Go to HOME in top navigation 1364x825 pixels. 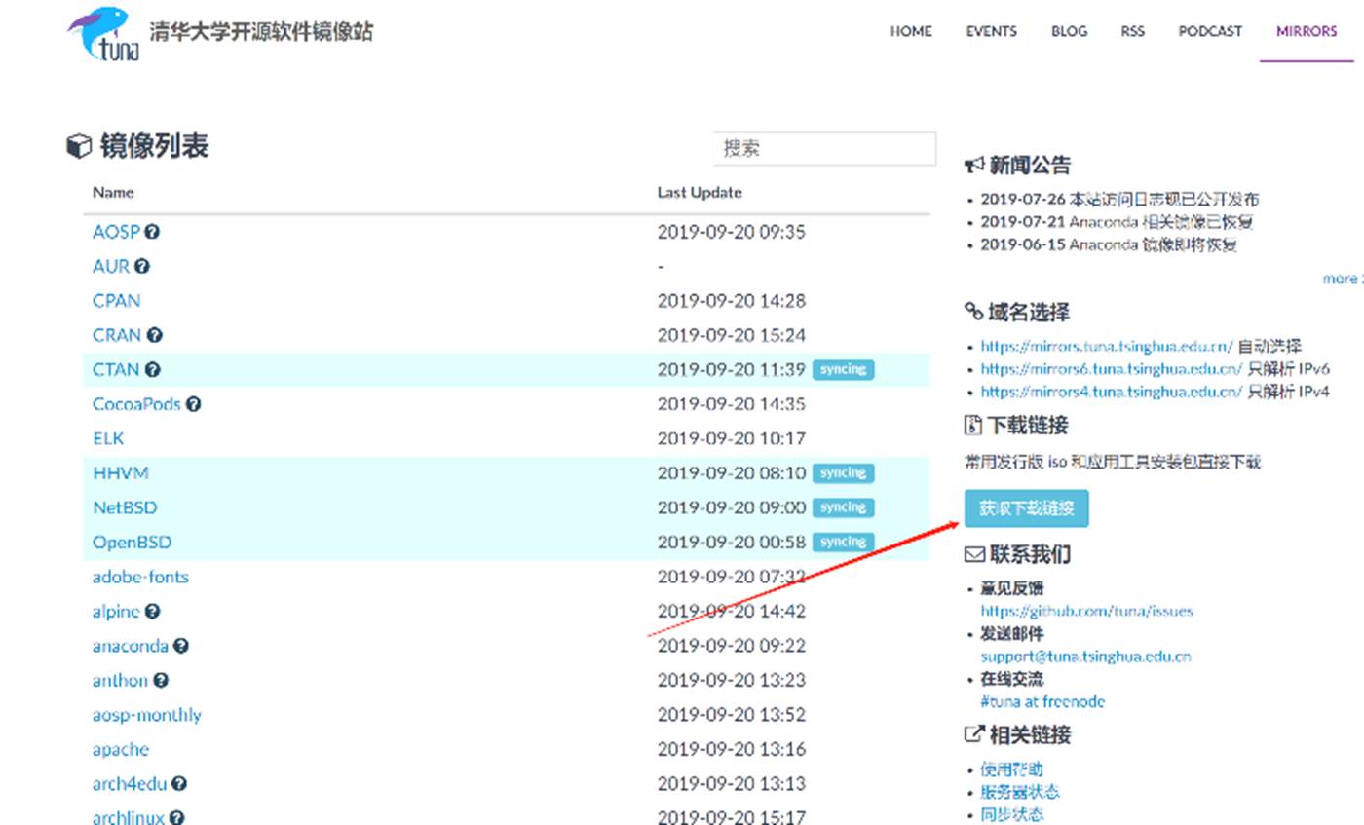pyautogui.click(x=911, y=31)
